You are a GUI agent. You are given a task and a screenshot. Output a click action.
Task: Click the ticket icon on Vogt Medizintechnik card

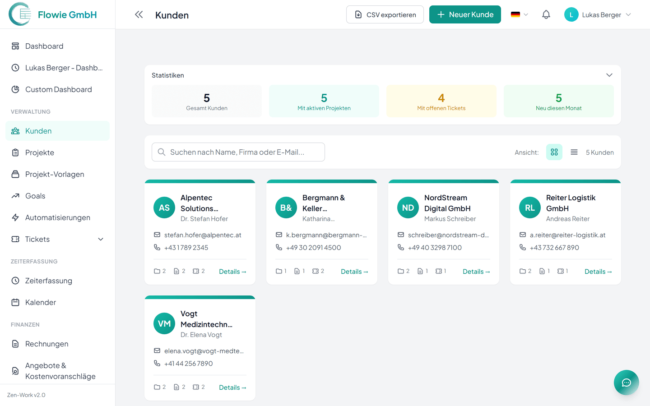196,387
